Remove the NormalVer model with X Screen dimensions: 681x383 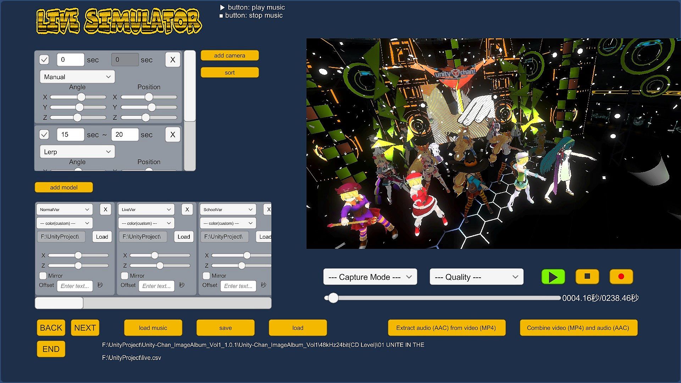pos(105,210)
